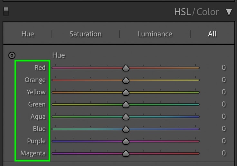This screenshot has height=166, width=237.
Task: Click the Magenta hue value field
Action: click(x=224, y=153)
